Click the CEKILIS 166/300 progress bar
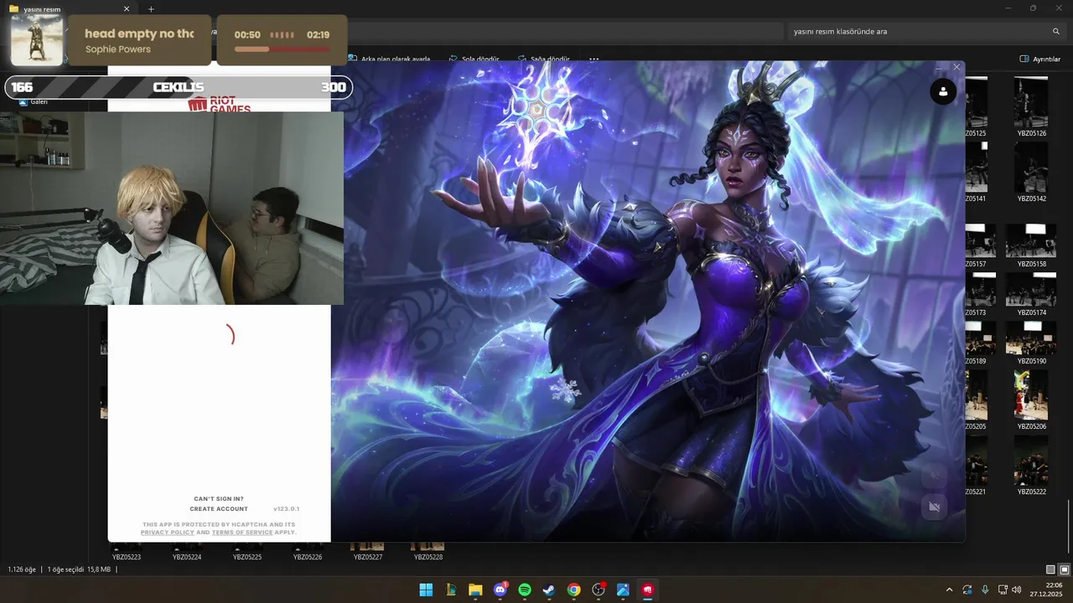The height and width of the screenshot is (603, 1073). (x=179, y=87)
